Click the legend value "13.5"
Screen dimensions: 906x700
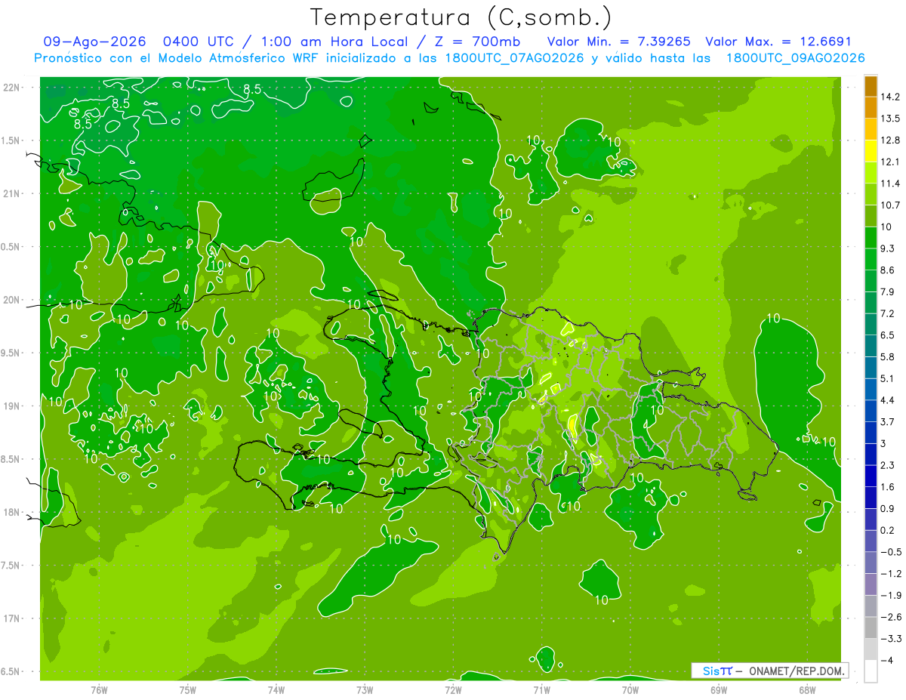click(x=891, y=119)
